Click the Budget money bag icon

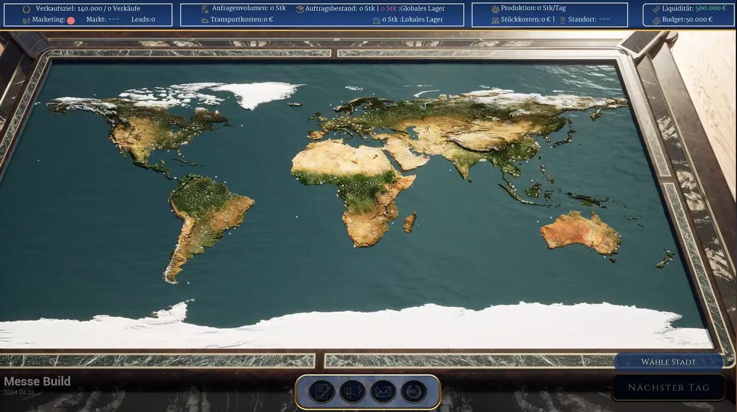[x=656, y=20]
